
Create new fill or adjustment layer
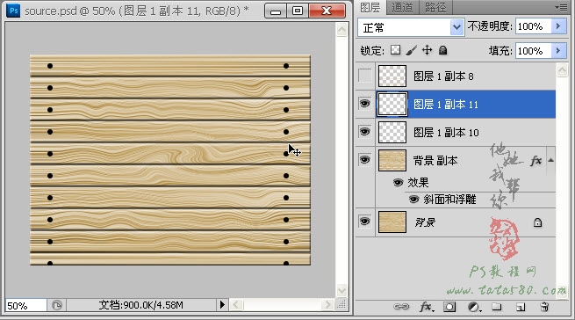click(474, 307)
